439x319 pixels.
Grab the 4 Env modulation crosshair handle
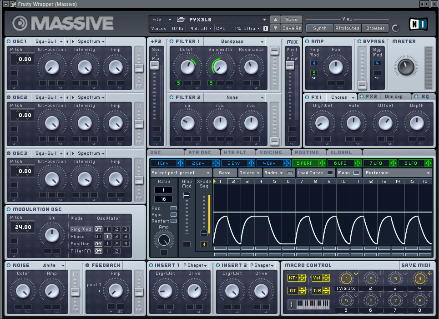coord(287,163)
